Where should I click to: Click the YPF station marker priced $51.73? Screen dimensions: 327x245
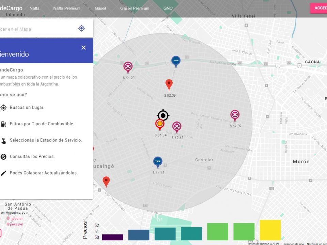coord(158,162)
